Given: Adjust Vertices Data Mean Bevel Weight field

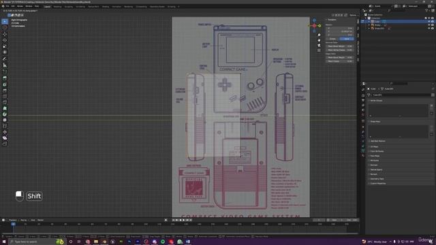Looking at the screenshot, I should coord(339,46).
